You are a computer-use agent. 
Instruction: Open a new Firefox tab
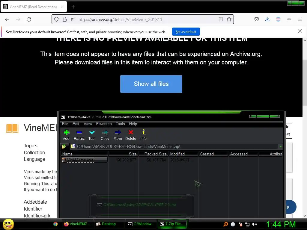(73, 7)
